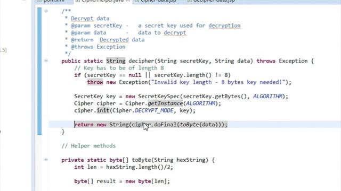Click the 'init' method call
The height and width of the screenshot is (191, 341).
pyautogui.click(x=103, y=110)
